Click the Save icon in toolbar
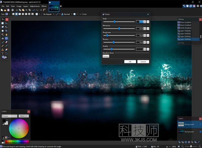This screenshot has width=202, height=148. point(8,10)
